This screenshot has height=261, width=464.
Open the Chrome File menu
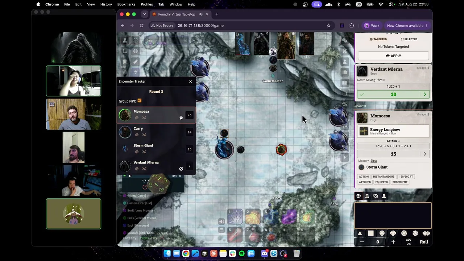pos(67,4)
